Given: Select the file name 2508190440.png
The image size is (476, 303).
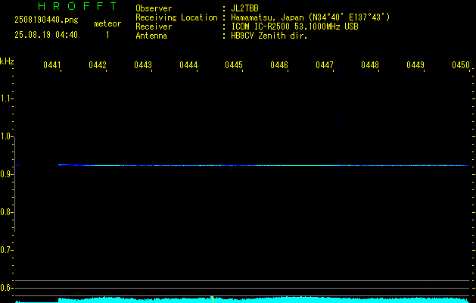Looking at the screenshot, I should coord(46,20).
